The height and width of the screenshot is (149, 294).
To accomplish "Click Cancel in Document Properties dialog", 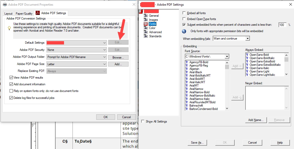I will click(126, 117).
